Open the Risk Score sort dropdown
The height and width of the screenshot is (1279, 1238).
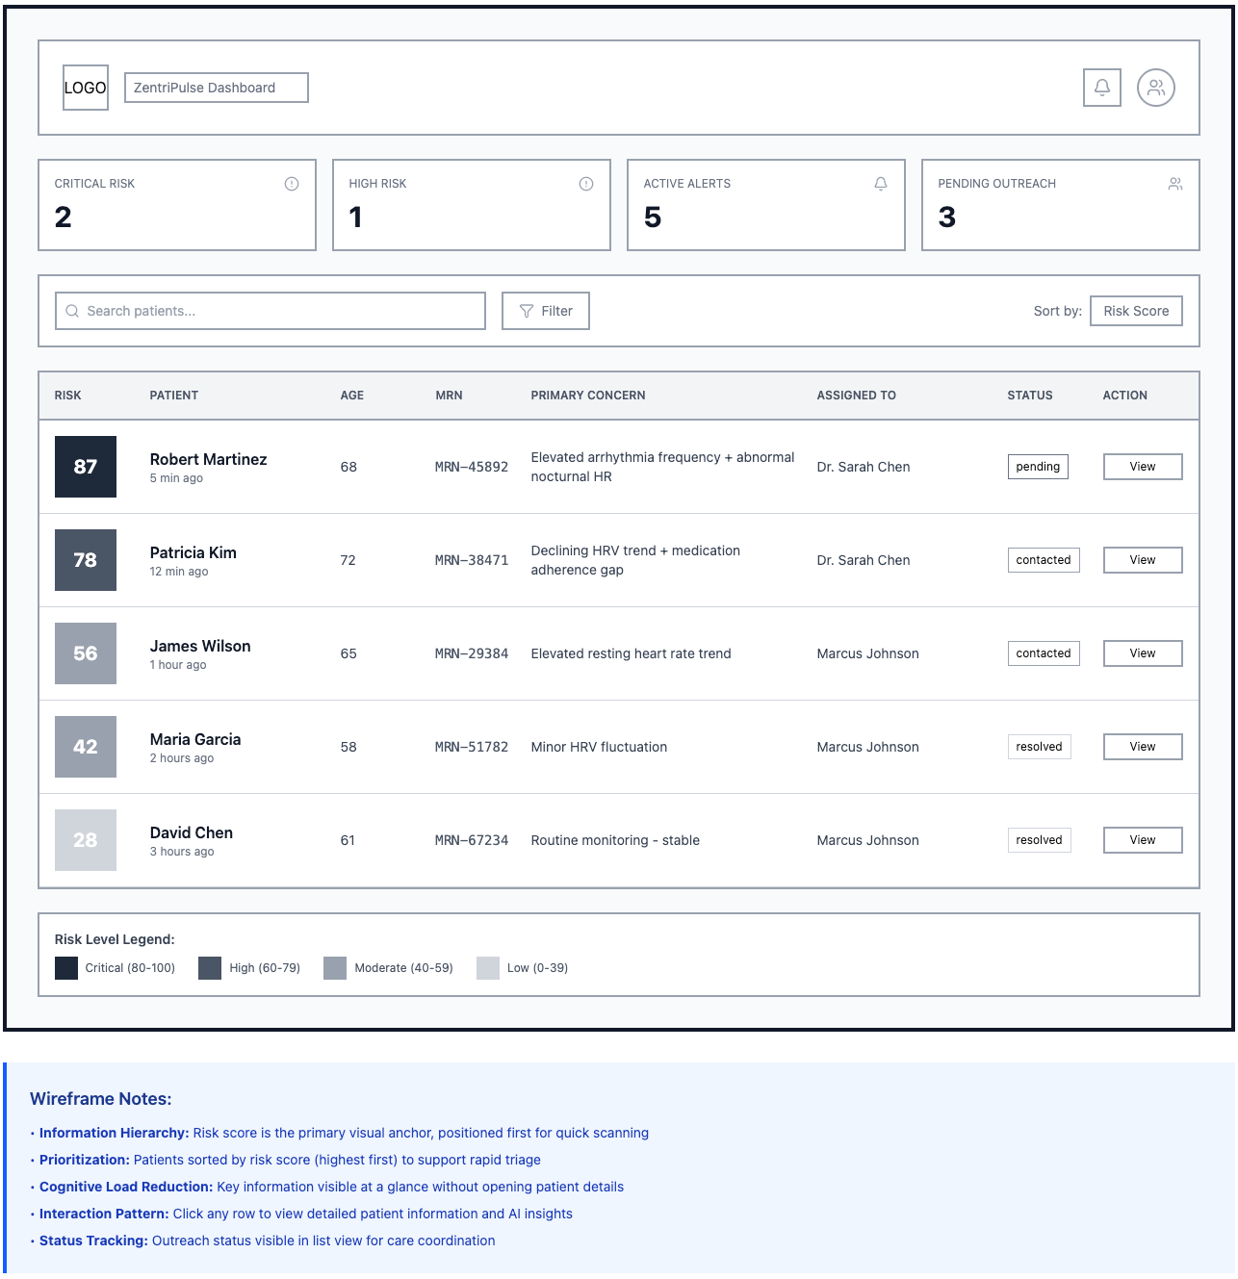pos(1135,311)
